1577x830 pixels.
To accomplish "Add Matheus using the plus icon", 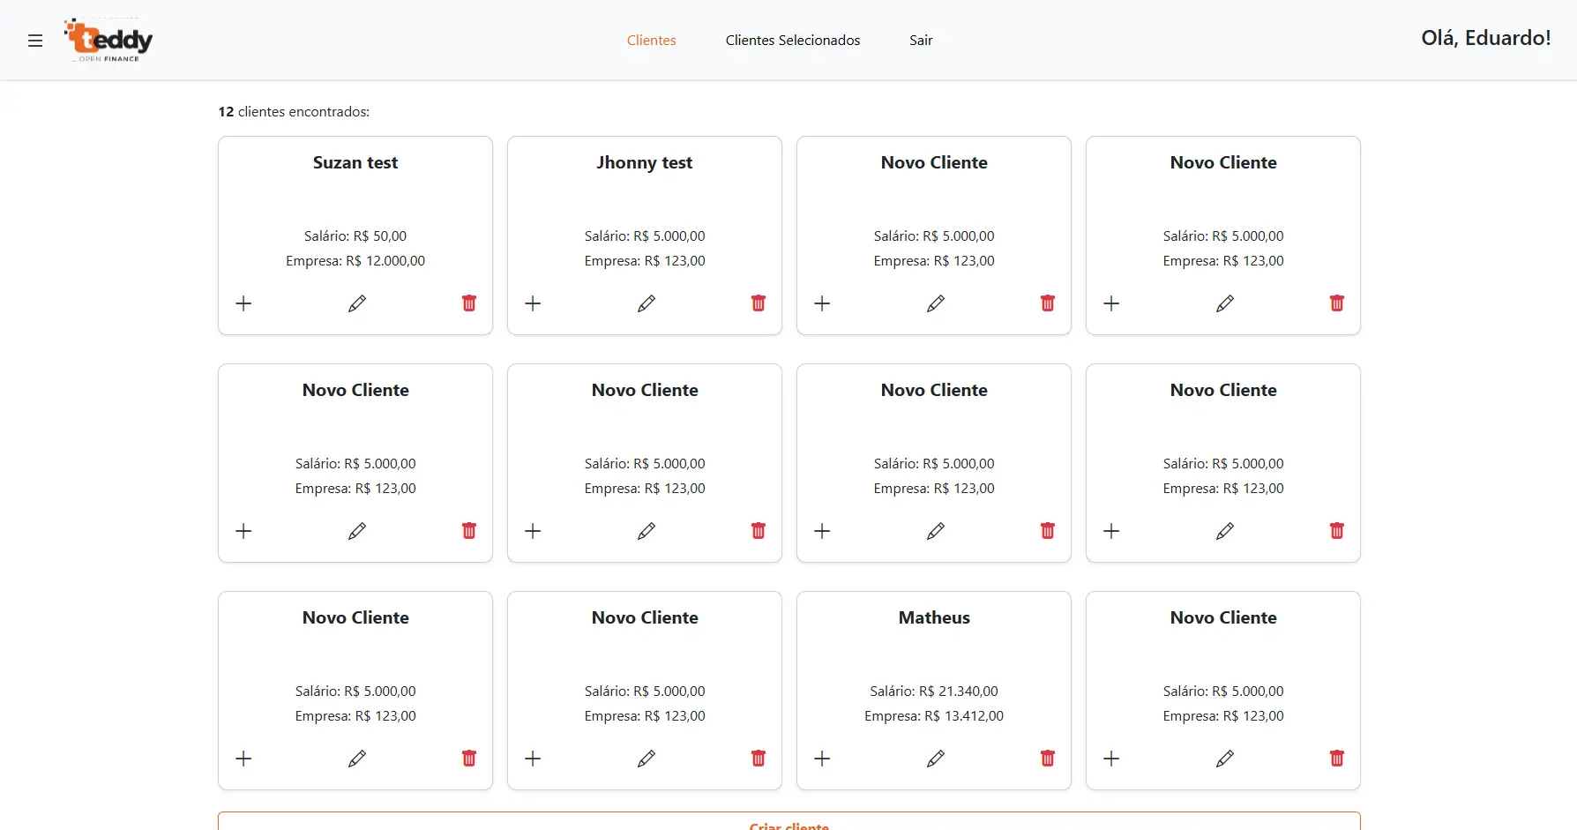I will [823, 759].
